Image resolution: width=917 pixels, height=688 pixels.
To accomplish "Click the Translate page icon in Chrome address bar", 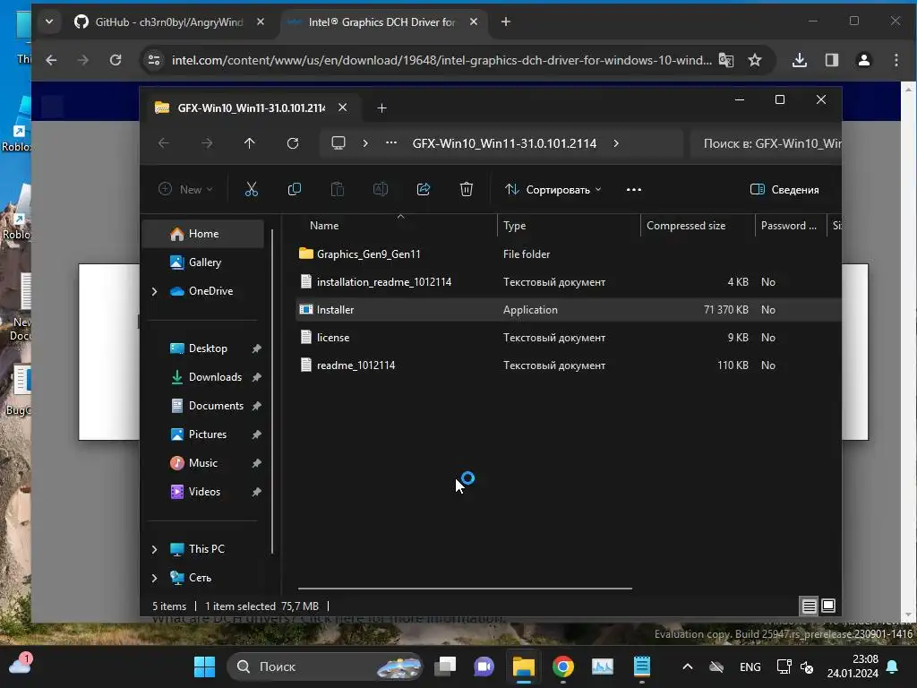I will point(725,60).
